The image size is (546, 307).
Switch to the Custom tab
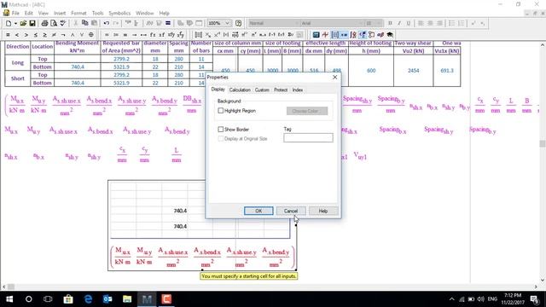[262, 90]
